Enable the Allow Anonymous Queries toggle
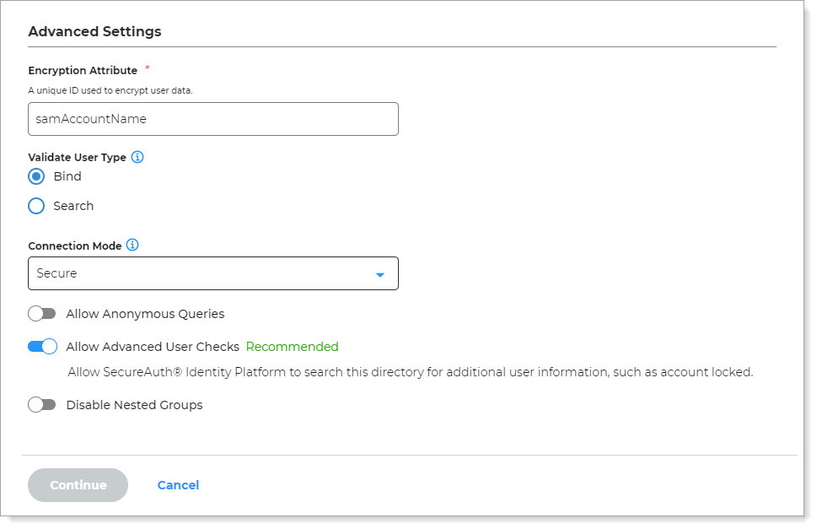This screenshot has width=817, height=529. pos(41,314)
